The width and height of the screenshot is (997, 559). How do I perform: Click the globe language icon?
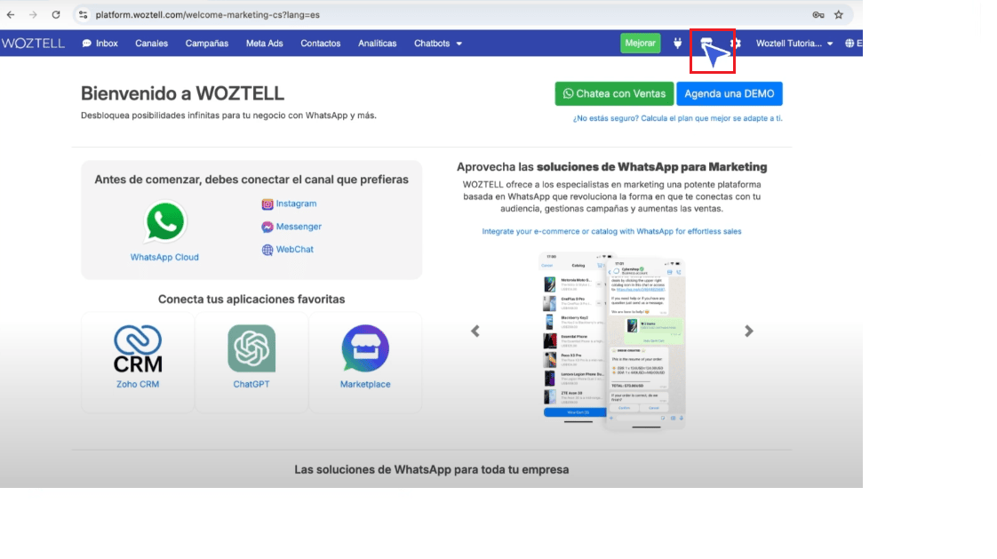click(x=849, y=44)
